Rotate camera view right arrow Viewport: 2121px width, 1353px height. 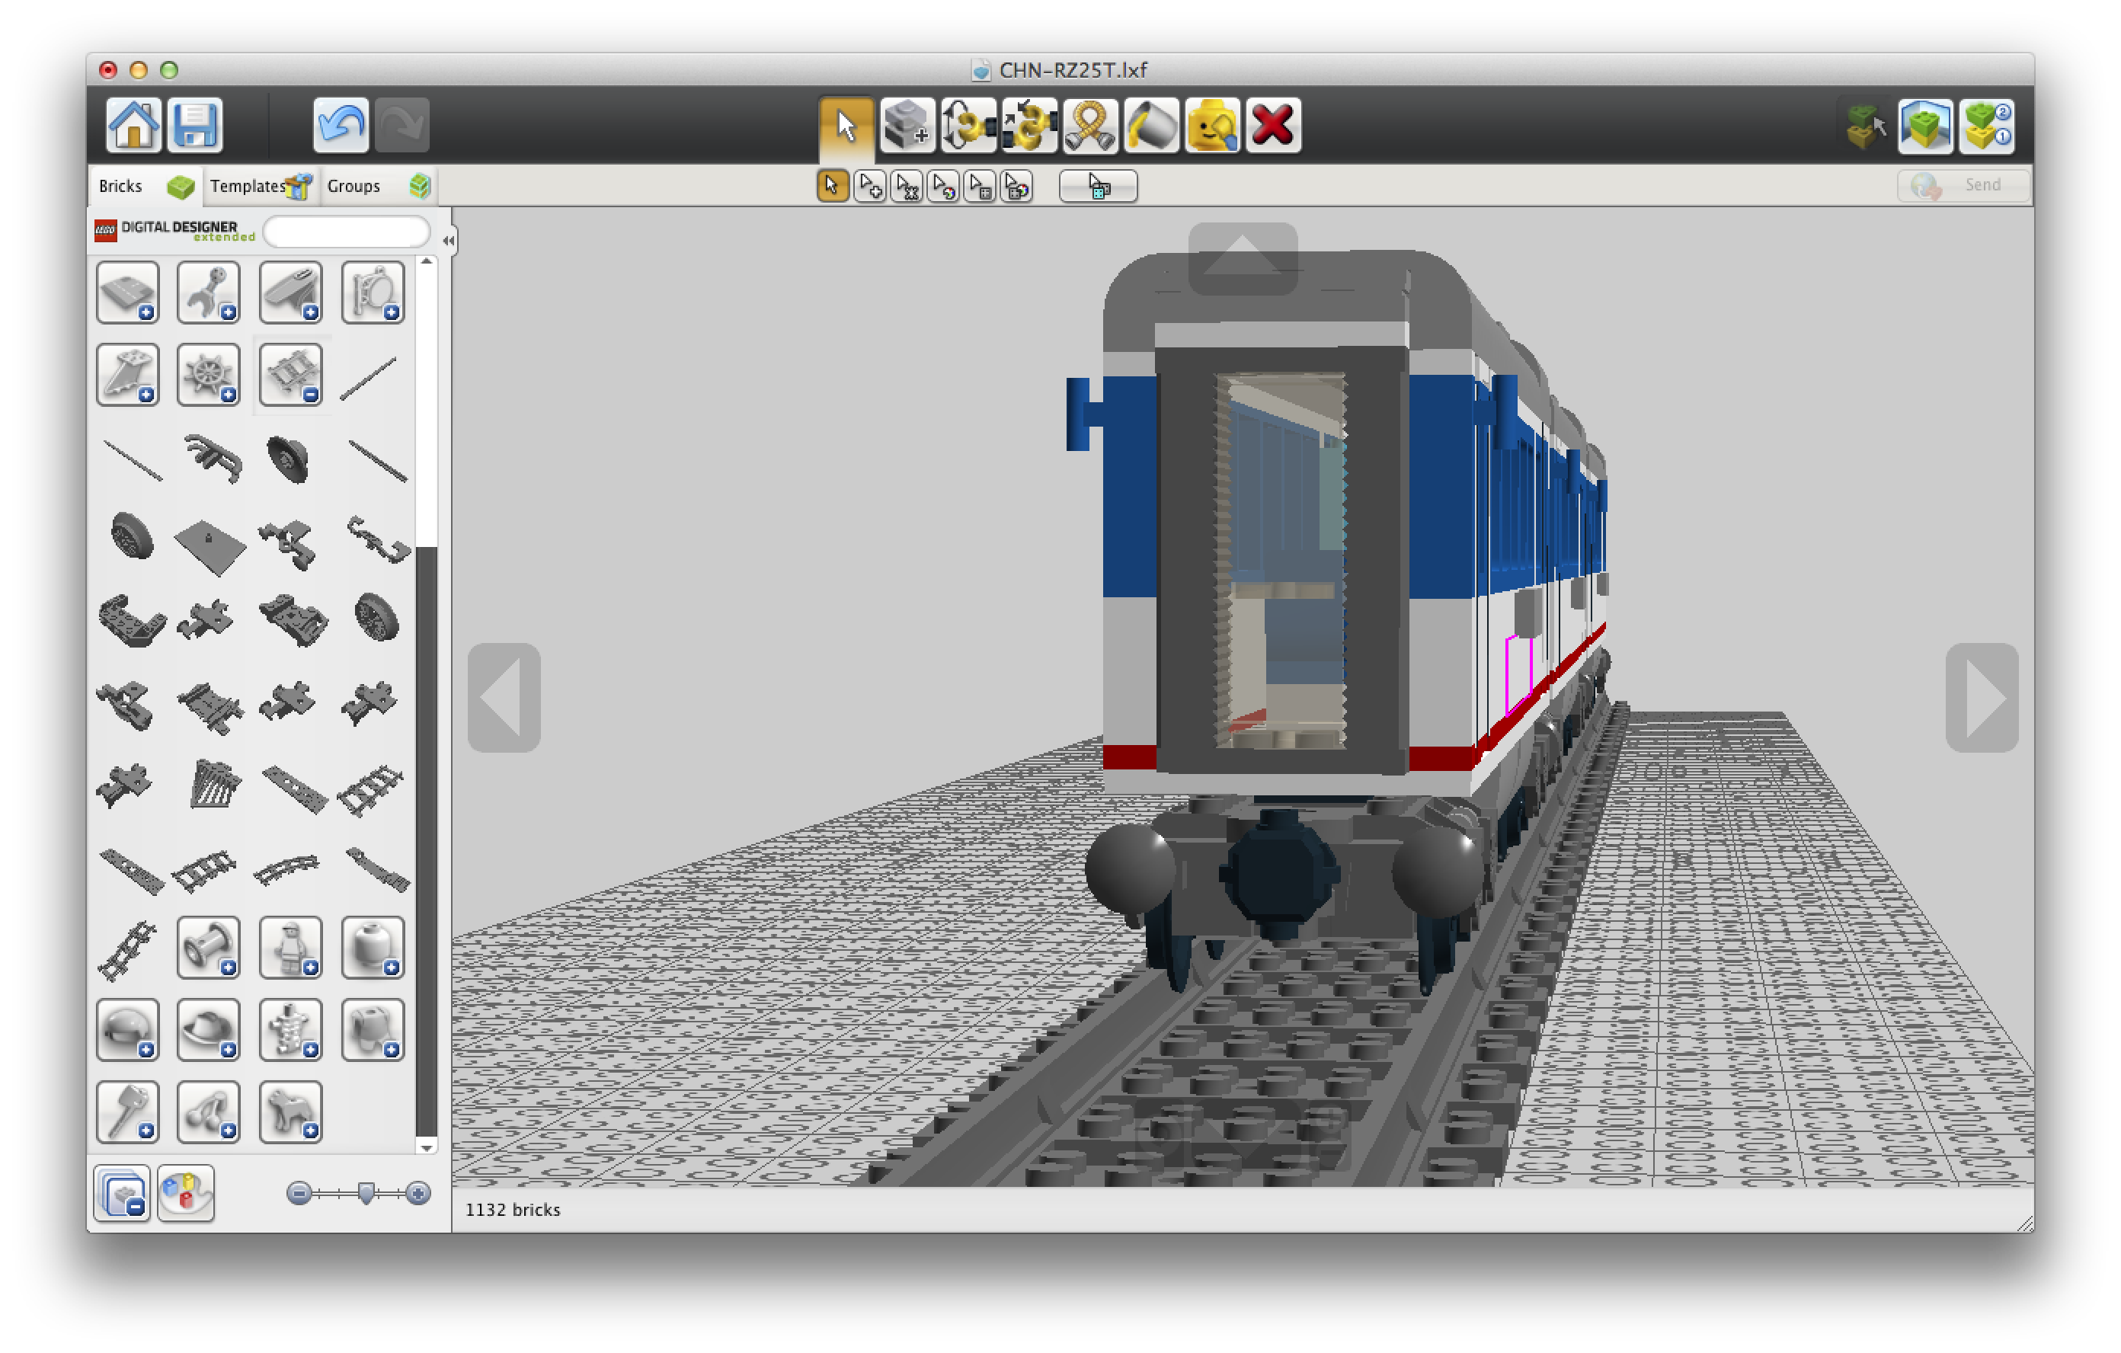(x=1981, y=698)
